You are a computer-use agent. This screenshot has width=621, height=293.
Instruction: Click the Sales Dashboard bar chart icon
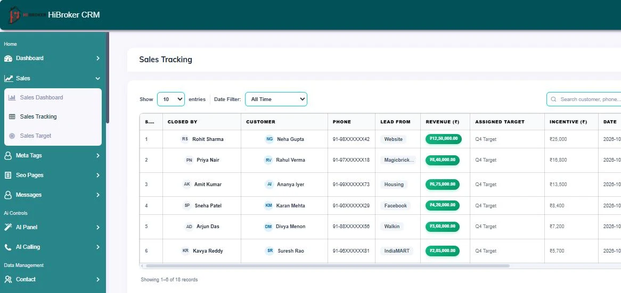click(12, 98)
